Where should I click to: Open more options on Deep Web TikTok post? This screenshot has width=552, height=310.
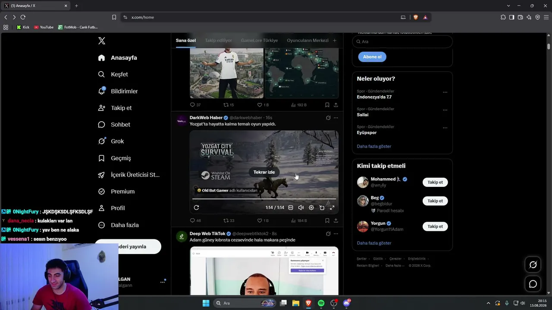(336, 234)
